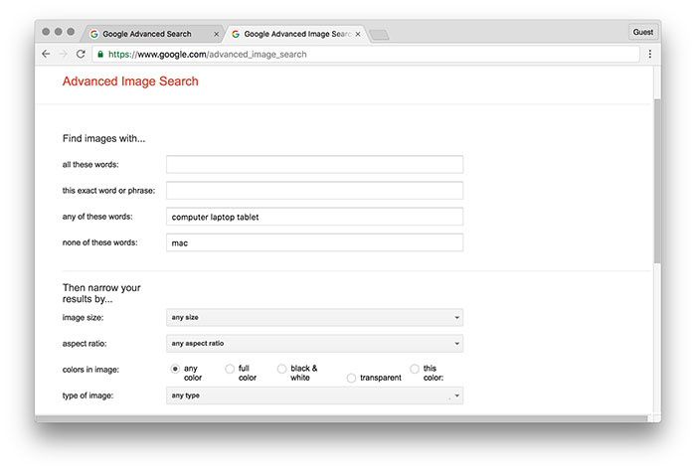
Task: Click the browser forward arrow
Action: tap(63, 54)
